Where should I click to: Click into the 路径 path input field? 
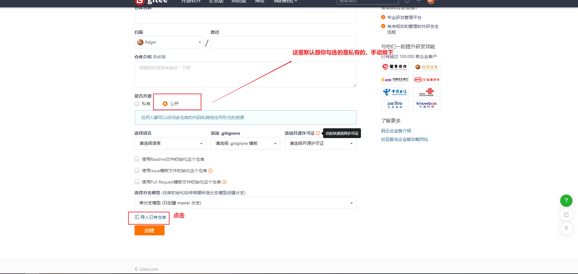point(283,42)
